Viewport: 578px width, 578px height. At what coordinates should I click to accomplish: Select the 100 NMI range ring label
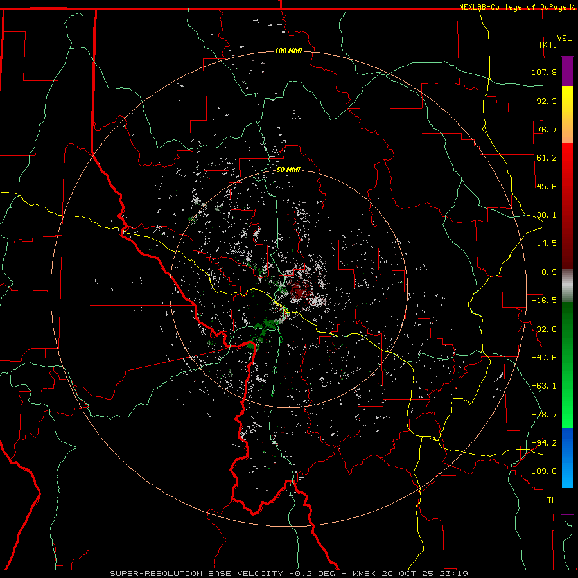(288, 51)
